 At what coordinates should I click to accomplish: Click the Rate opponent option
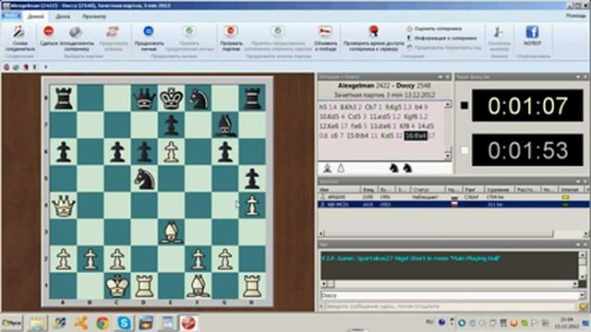point(434,29)
